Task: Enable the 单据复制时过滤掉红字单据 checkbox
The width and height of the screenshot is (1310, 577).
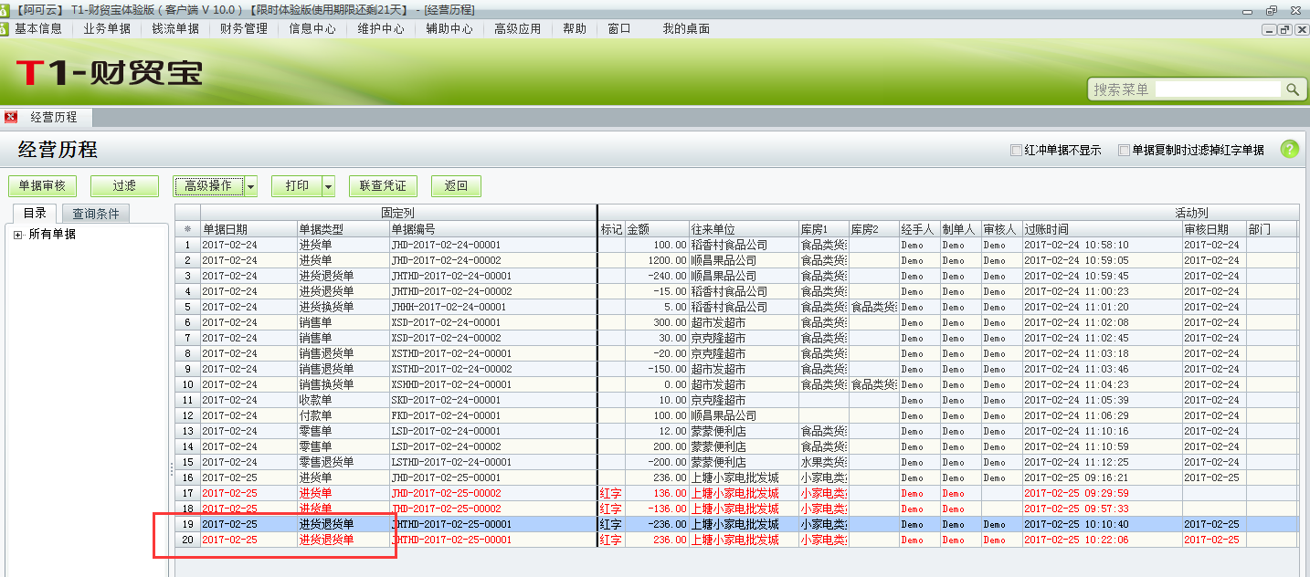Action: (1122, 150)
